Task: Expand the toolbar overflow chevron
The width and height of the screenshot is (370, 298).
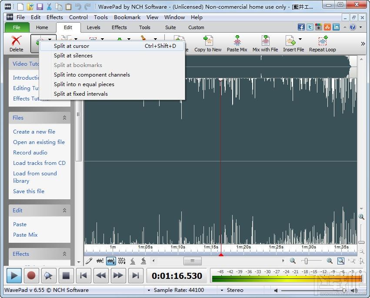Action: coord(363,44)
